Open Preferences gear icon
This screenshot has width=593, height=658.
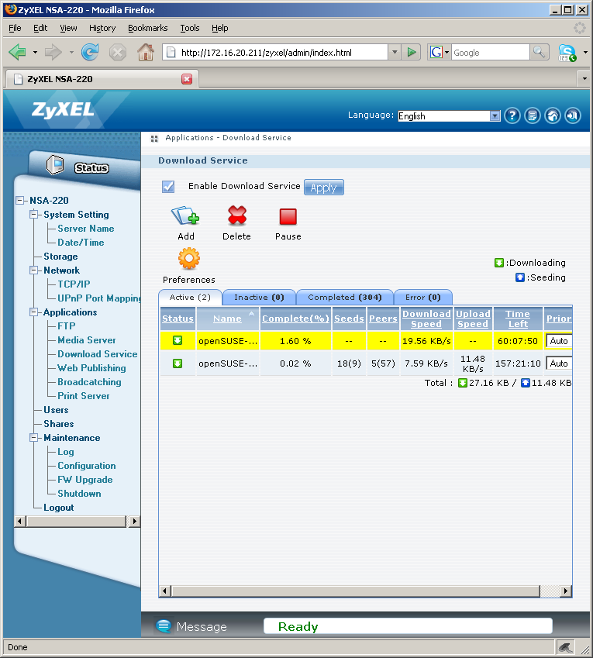click(x=189, y=259)
